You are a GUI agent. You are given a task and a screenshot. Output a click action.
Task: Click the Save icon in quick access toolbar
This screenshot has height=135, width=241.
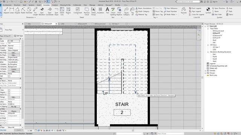(x=4, y=1)
